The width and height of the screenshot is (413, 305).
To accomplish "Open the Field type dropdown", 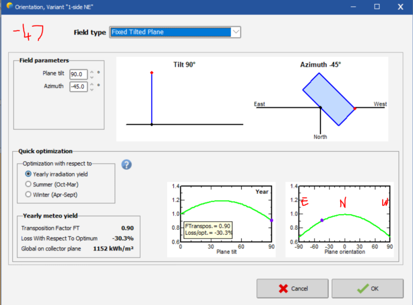I will [x=235, y=32].
